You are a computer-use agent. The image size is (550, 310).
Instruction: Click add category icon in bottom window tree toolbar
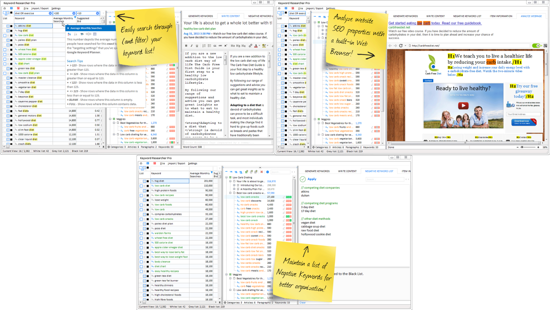(x=246, y=172)
